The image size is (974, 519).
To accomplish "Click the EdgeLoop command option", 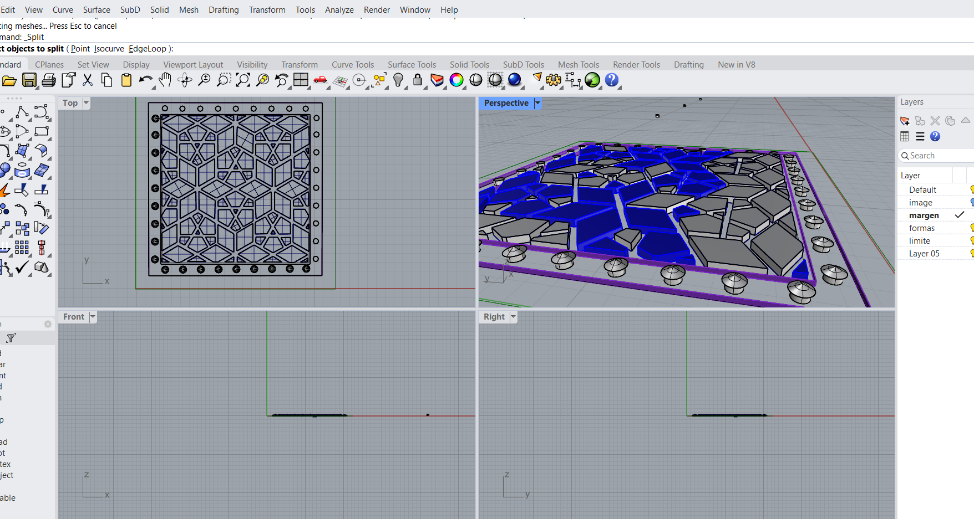I will (x=147, y=49).
